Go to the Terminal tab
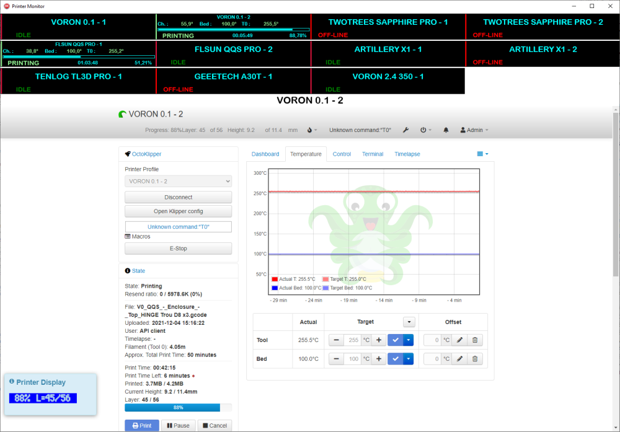 pyautogui.click(x=373, y=154)
